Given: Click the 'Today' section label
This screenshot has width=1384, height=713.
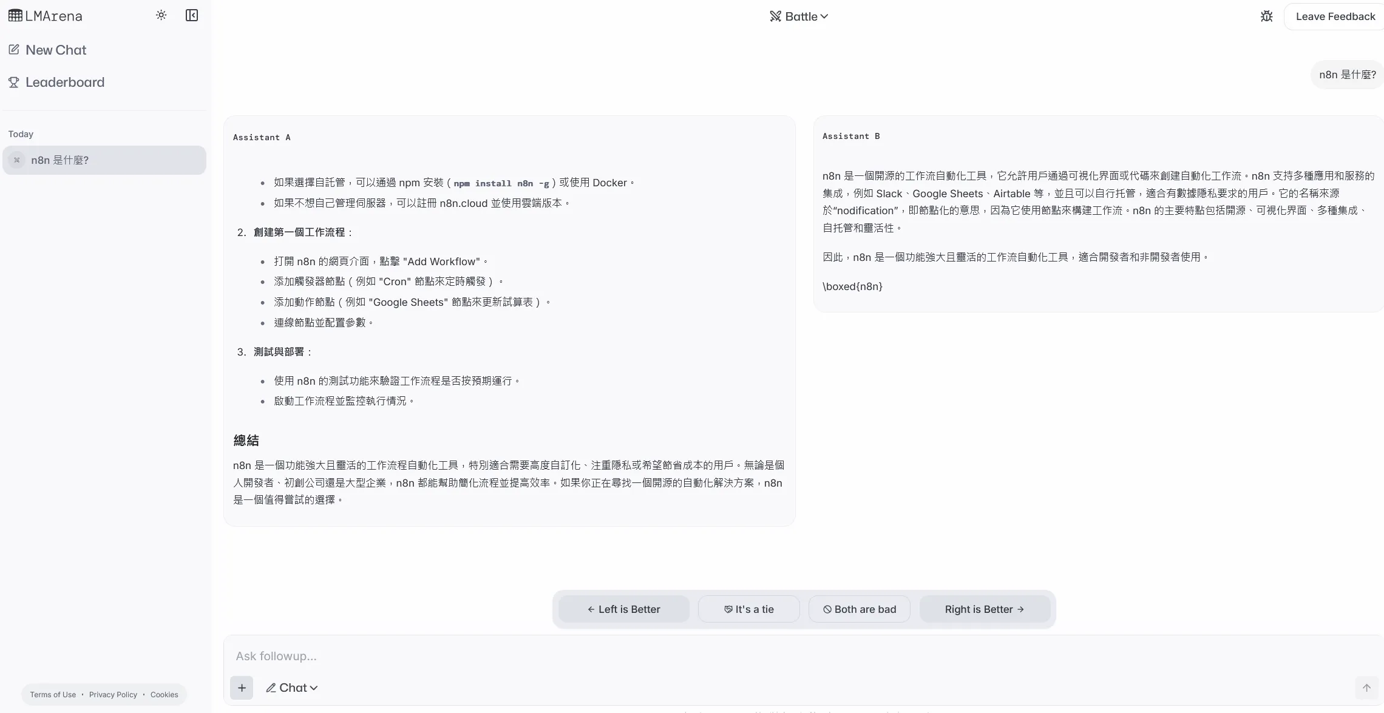Looking at the screenshot, I should (x=21, y=134).
